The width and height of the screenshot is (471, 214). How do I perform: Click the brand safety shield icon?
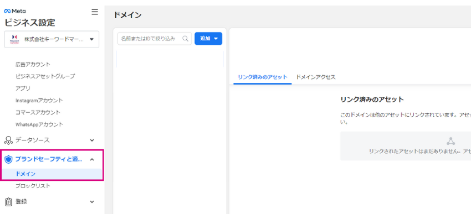pyautogui.click(x=9, y=159)
